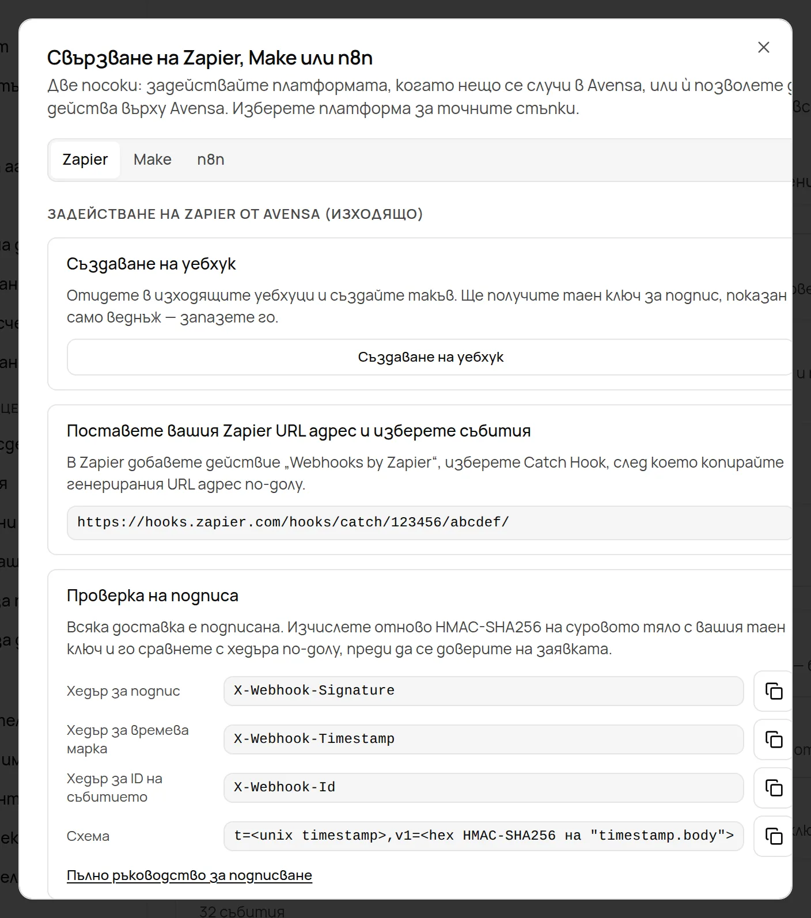811x918 pixels.
Task: Click the Хедър за времева марка label
Action: pyautogui.click(x=128, y=739)
